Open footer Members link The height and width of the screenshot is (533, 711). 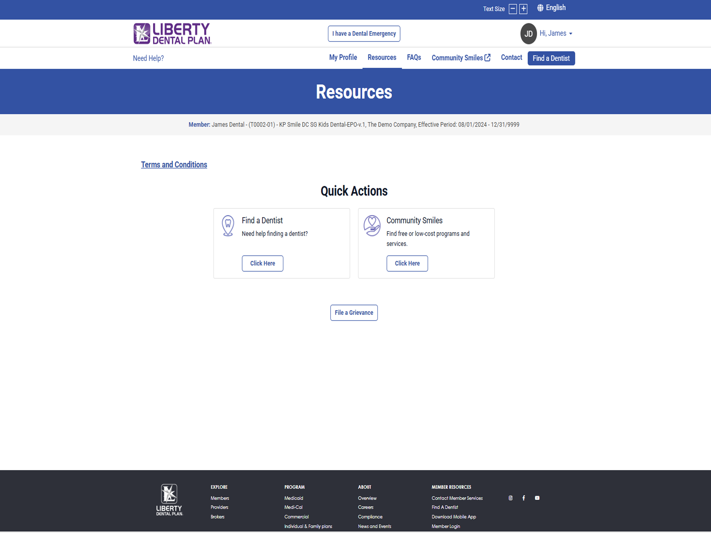click(220, 498)
